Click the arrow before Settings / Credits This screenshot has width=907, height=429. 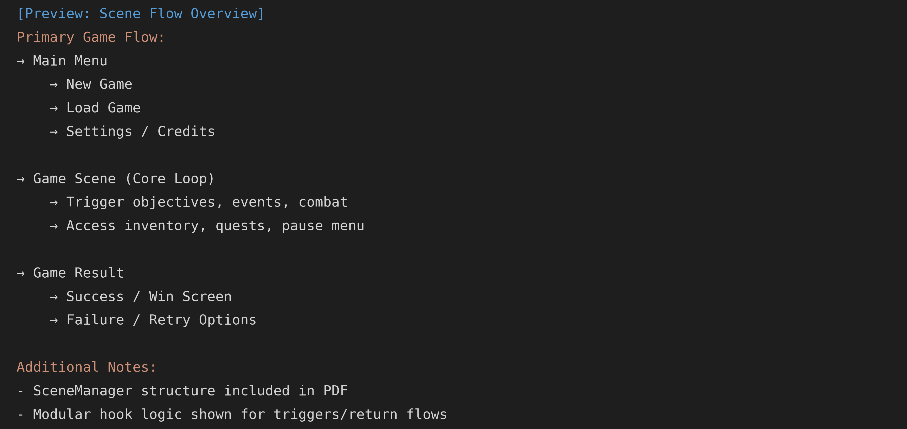point(54,132)
